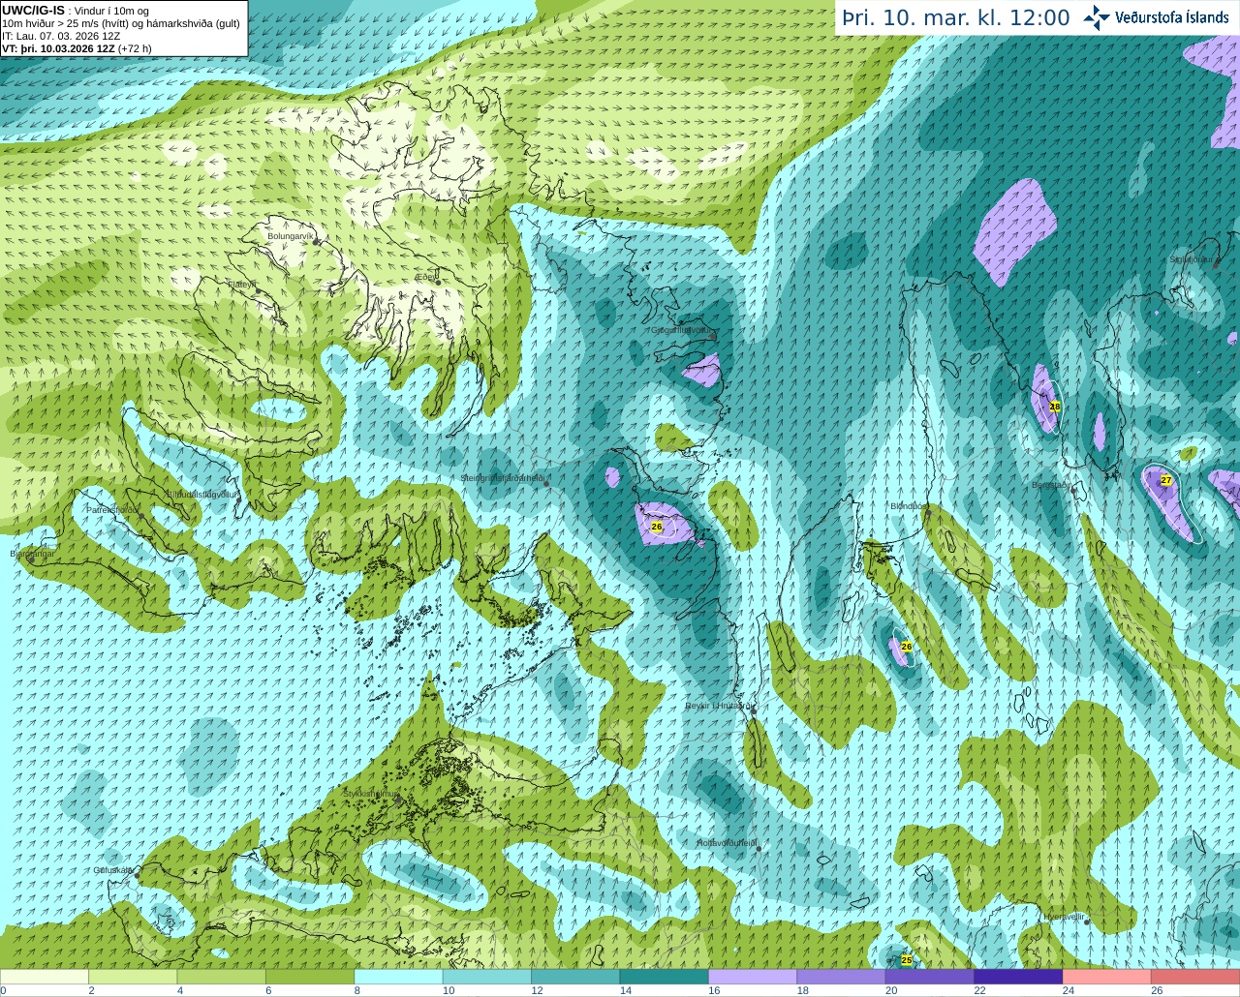
Task: Click the Bíldudalsflugvöllur place label
Action: [x=202, y=494]
